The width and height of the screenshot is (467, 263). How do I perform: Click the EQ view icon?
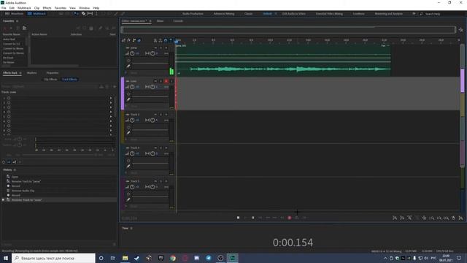[139, 40]
